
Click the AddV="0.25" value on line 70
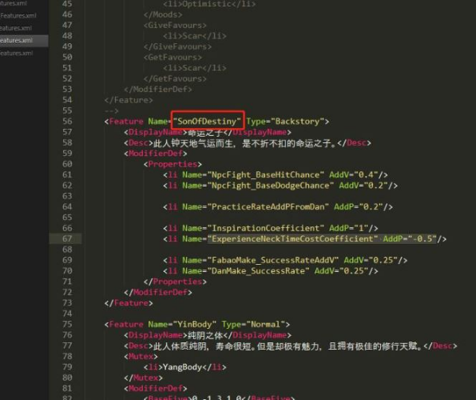pos(341,270)
